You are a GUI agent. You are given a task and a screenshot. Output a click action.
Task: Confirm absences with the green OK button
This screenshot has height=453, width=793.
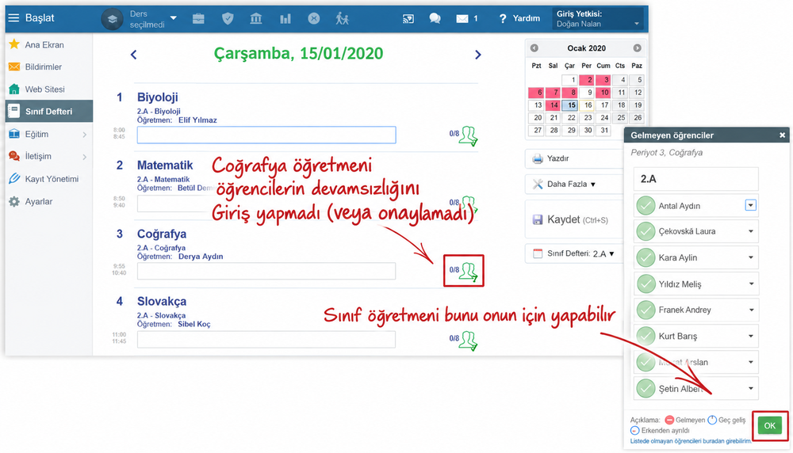pos(770,426)
